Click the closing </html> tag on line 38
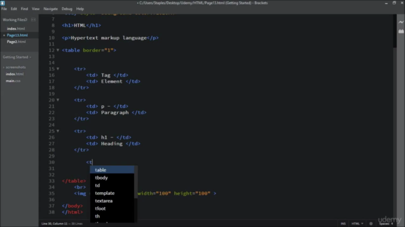The height and width of the screenshot is (227, 405). [72, 212]
